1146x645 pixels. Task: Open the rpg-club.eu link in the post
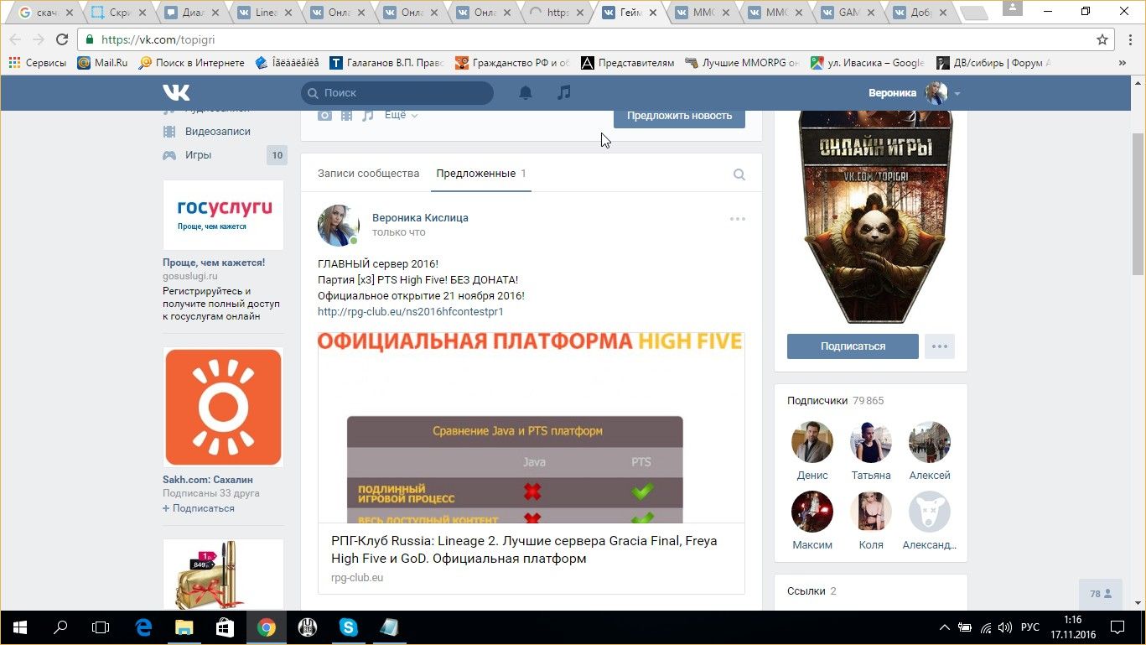(410, 311)
